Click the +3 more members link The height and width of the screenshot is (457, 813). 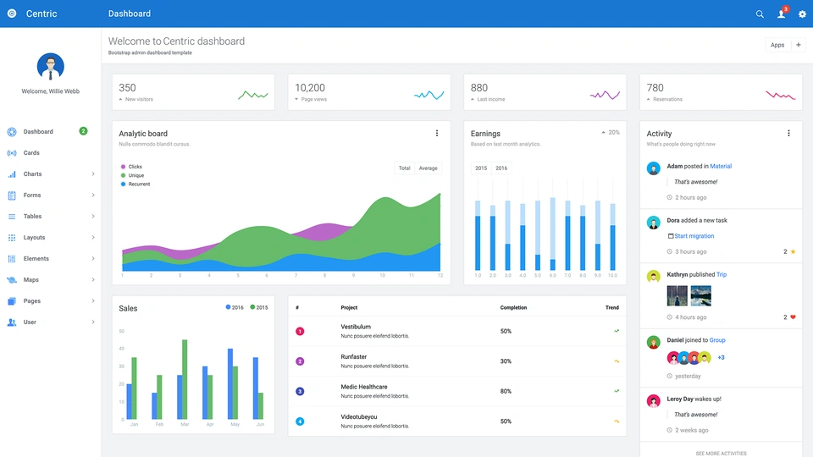tap(721, 357)
